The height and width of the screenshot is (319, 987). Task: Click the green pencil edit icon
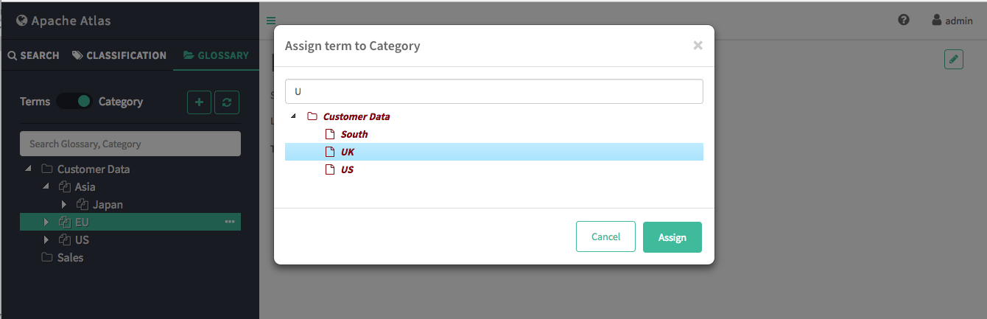tap(954, 60)
